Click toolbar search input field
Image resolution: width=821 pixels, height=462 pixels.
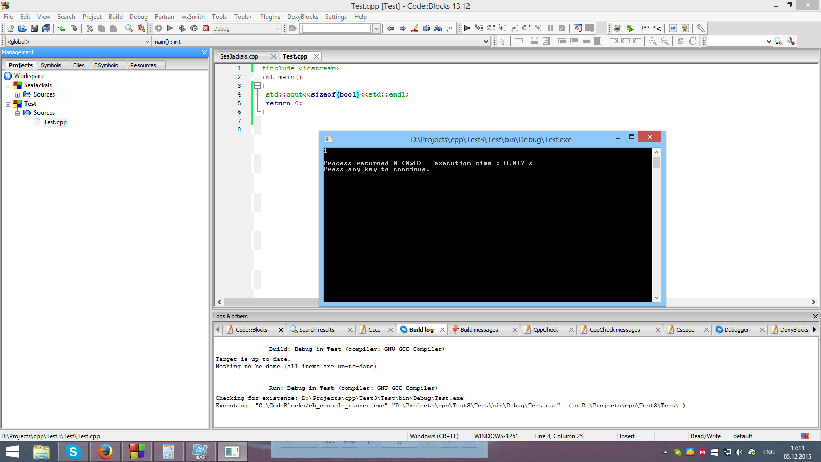coord(337,29)
